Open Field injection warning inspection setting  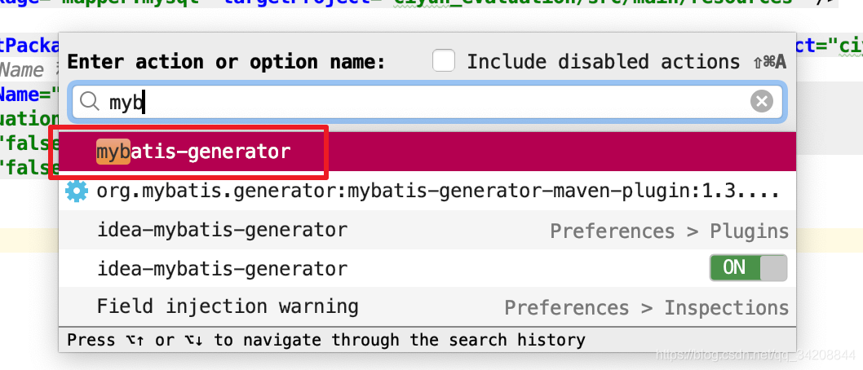point(427,306)
